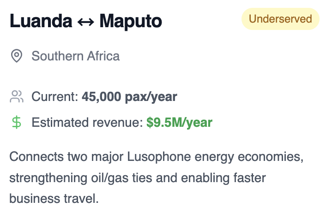Viewport: 326px width, 213px height.
Task: Click the passengers people icon
Action: [17, 96]
